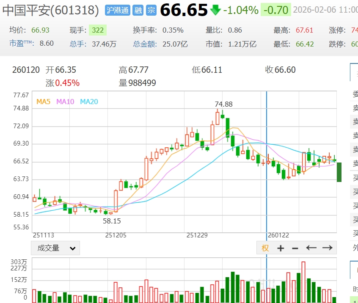Click the MA10 legend label
358x303 pixels.
65,102
